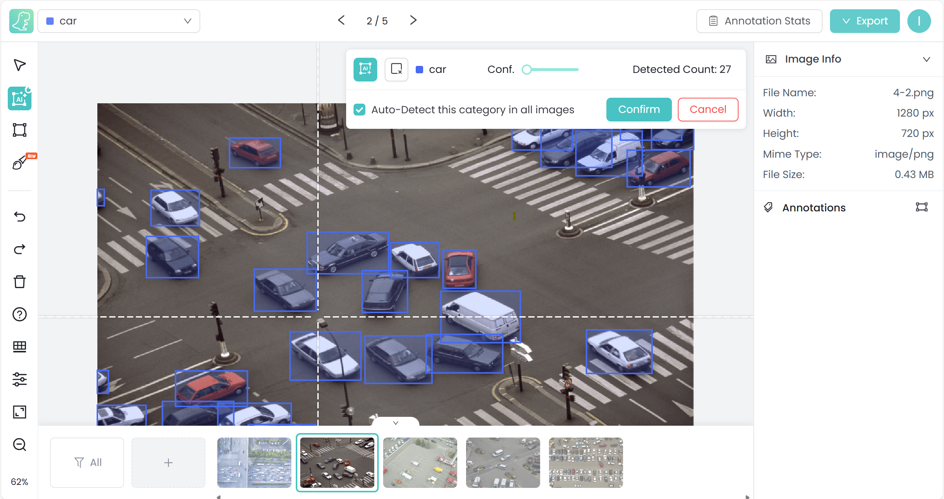Screen dimensions: 944x499
Task: Select the bounding box drawing tool
Action: point(20,130)
